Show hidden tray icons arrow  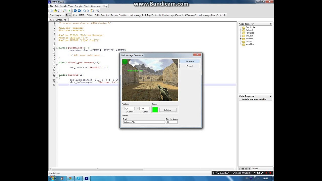[x=258, y=178]
